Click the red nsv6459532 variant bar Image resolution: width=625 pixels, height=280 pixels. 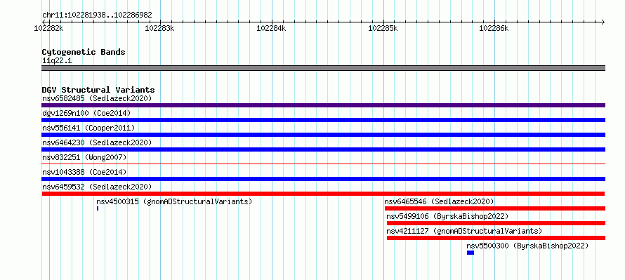(x=323, y=194)
